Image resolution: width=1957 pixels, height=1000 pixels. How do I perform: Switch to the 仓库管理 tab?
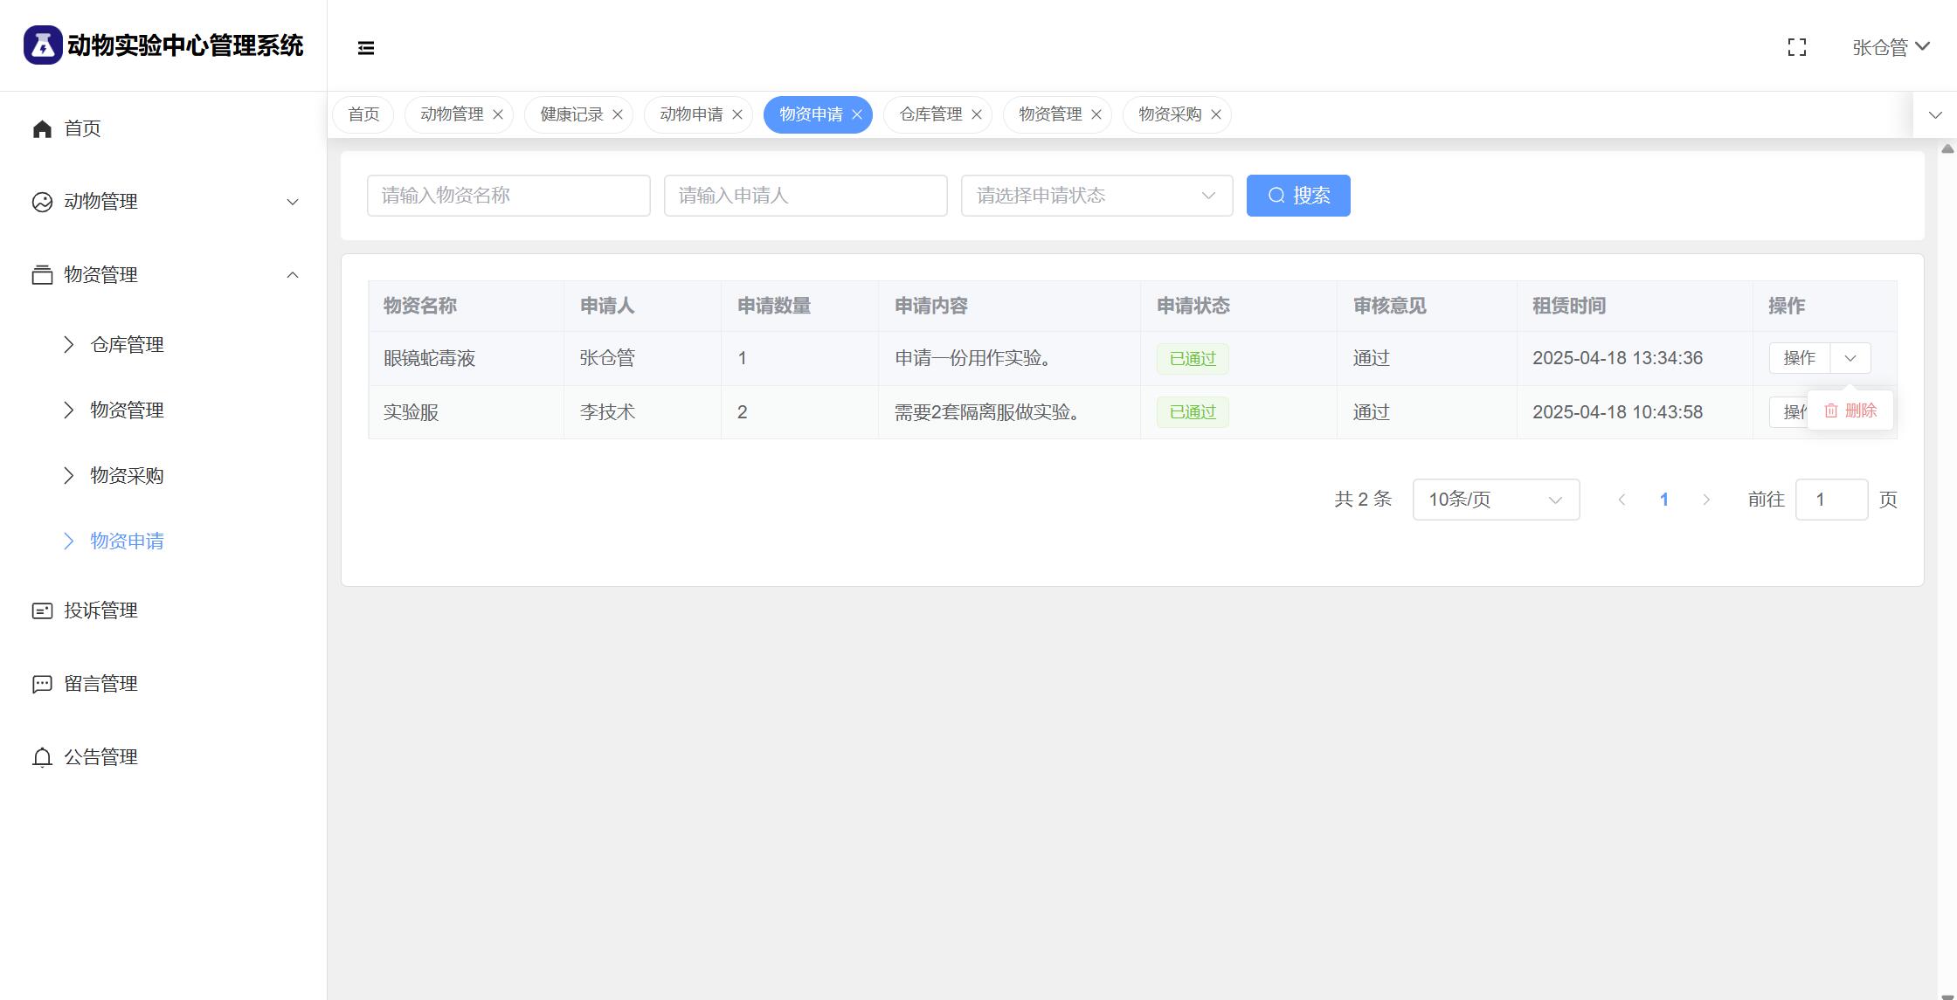click(x=930, y=114)
